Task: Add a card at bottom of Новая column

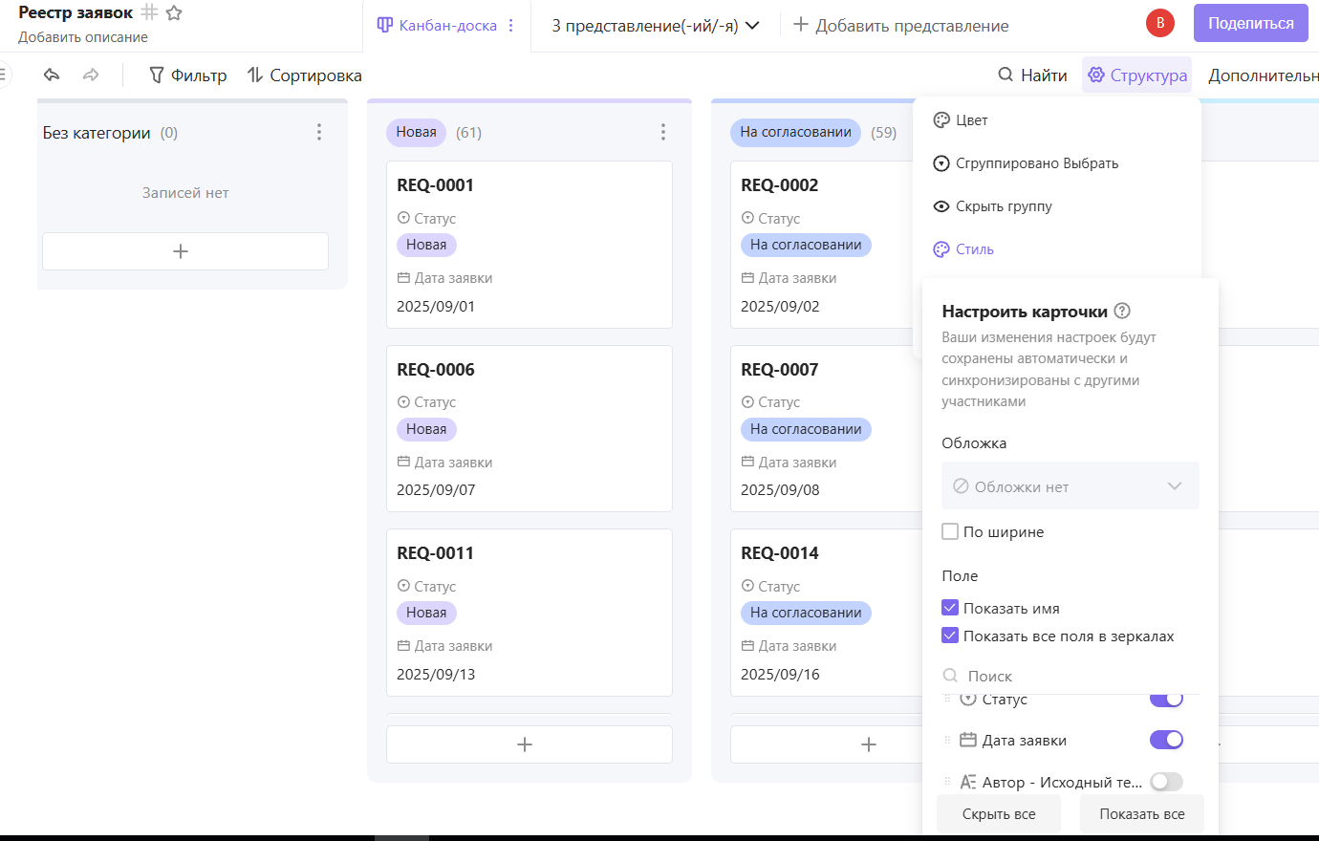Action: click(530, 744)
